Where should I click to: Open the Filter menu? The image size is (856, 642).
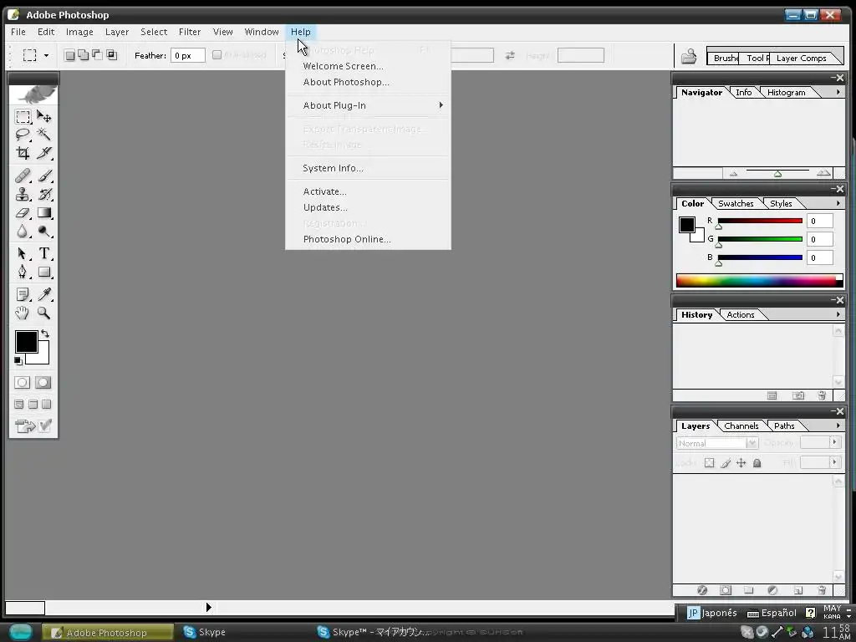pos(190,32)
